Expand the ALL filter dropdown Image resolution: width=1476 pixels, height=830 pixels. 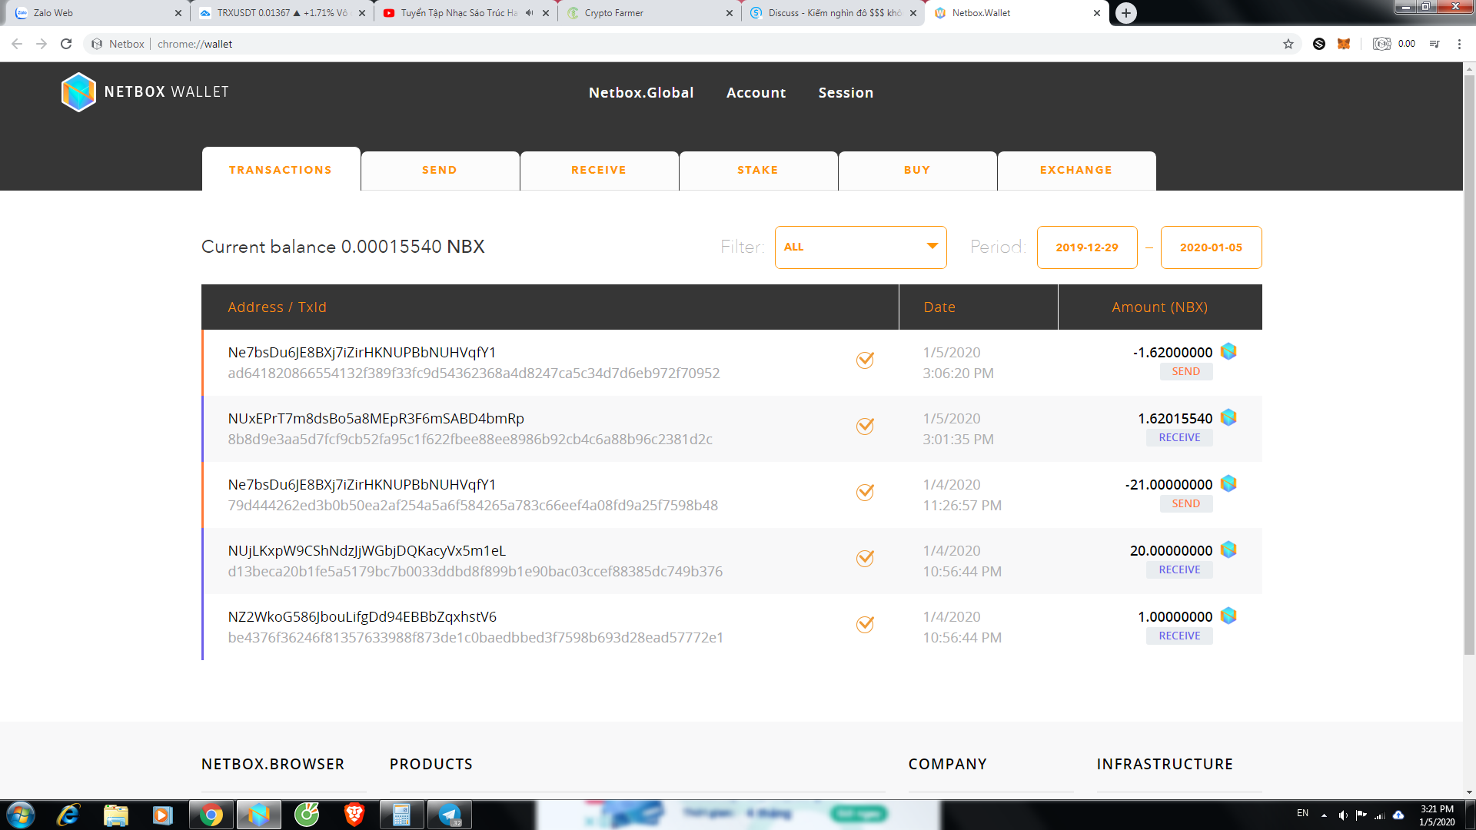tap(860, 247)
